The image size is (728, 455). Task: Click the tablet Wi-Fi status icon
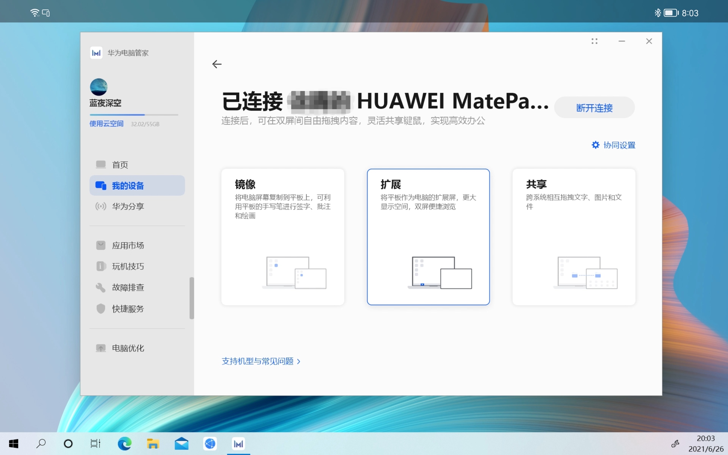[x=35, y=13]
